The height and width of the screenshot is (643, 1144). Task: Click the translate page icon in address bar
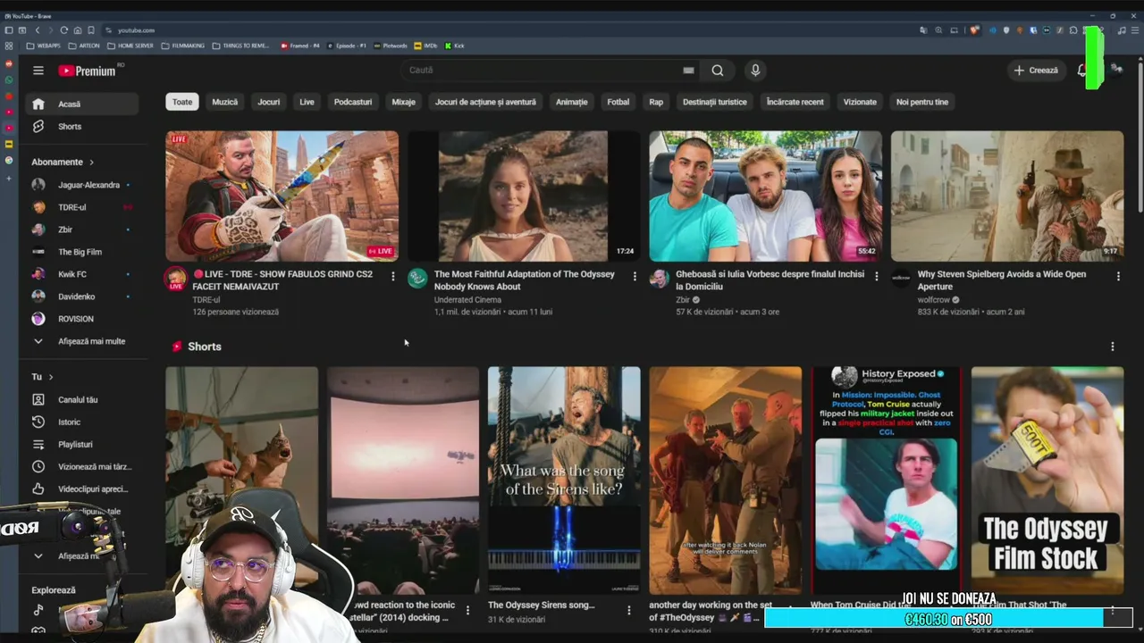point(924,30)
